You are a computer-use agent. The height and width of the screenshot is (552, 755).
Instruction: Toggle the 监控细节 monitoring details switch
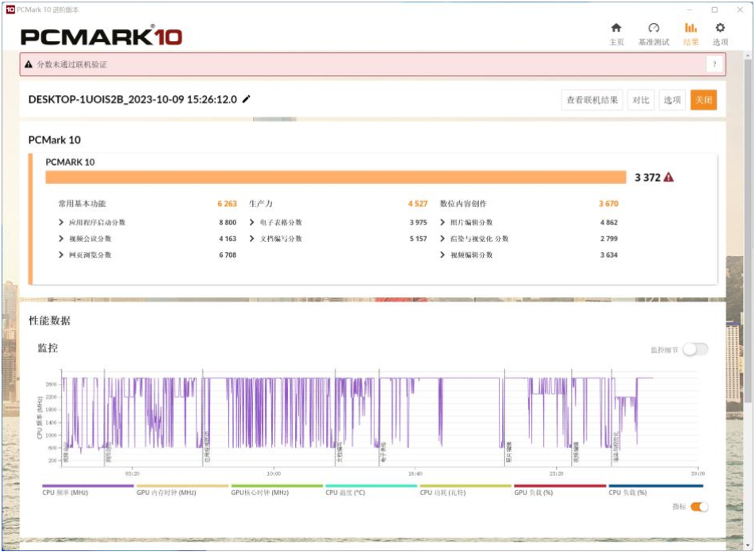click(x=695, y=349)
